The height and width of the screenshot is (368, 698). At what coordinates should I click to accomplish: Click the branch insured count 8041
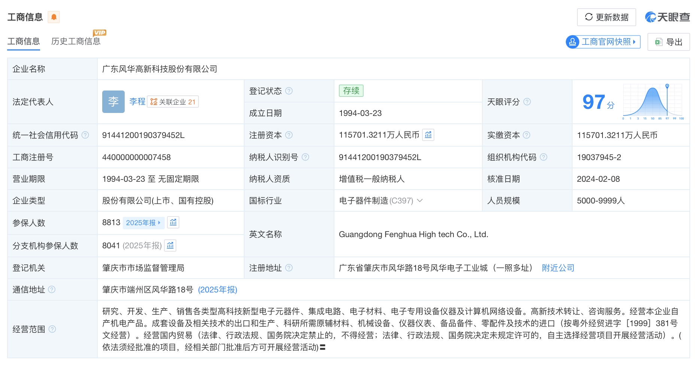tap(111, 246)
